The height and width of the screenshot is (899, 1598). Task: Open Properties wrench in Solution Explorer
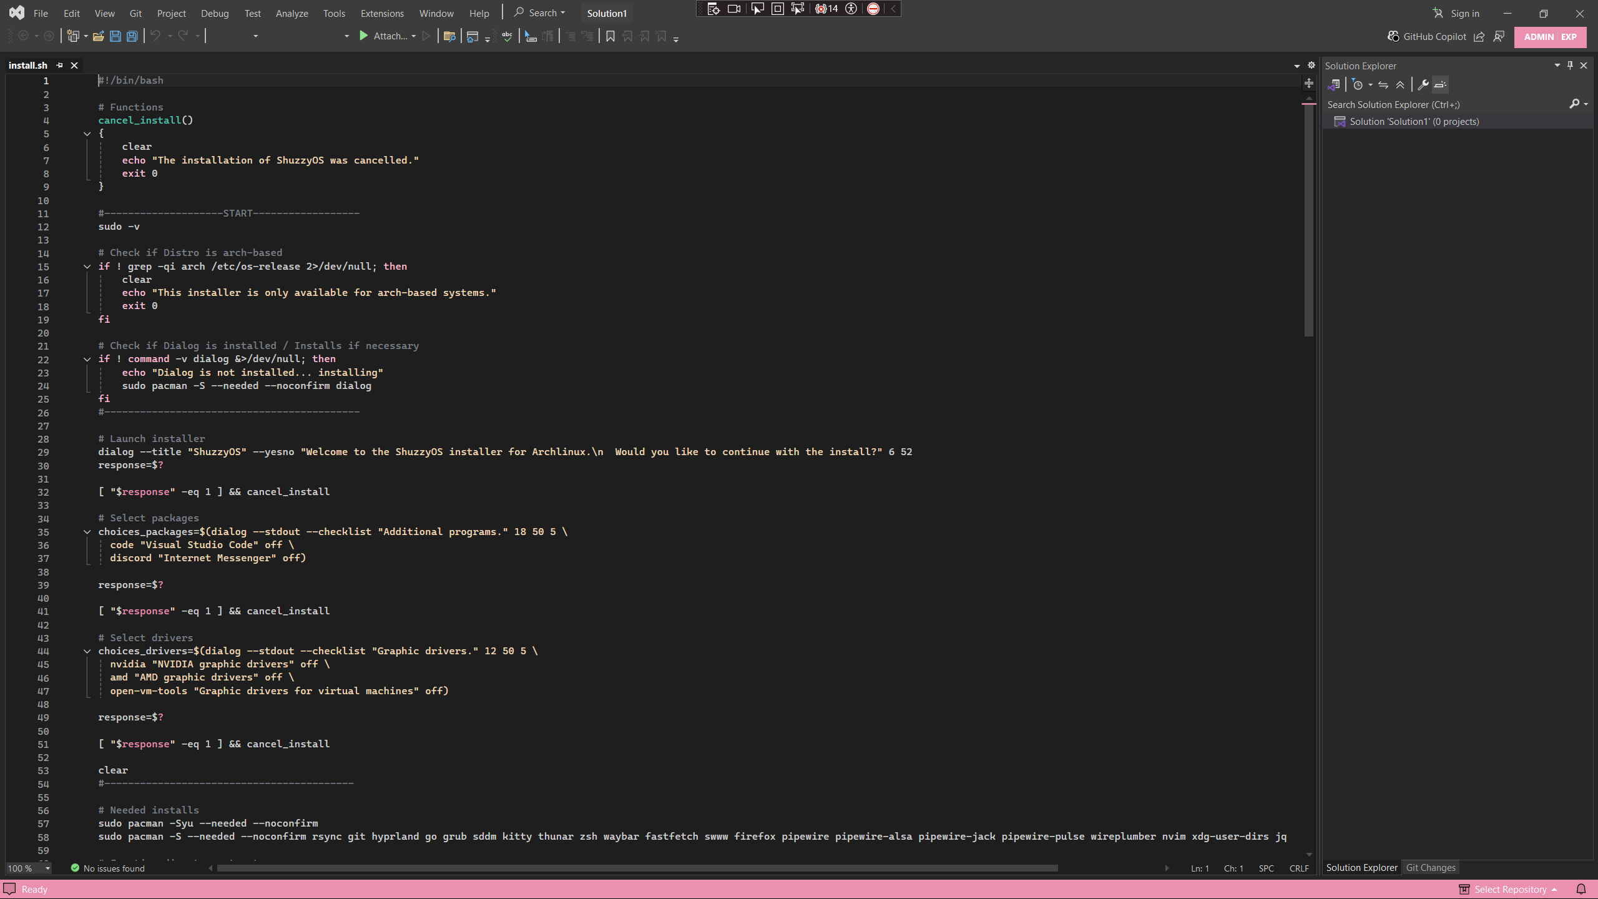(x=1423, y=85)
